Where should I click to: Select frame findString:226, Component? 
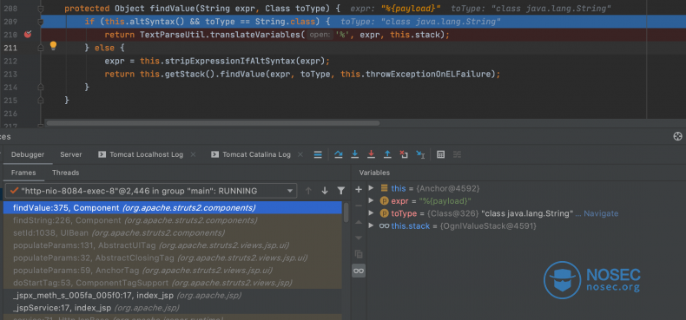pyautogui.click(x=173, y=220)
